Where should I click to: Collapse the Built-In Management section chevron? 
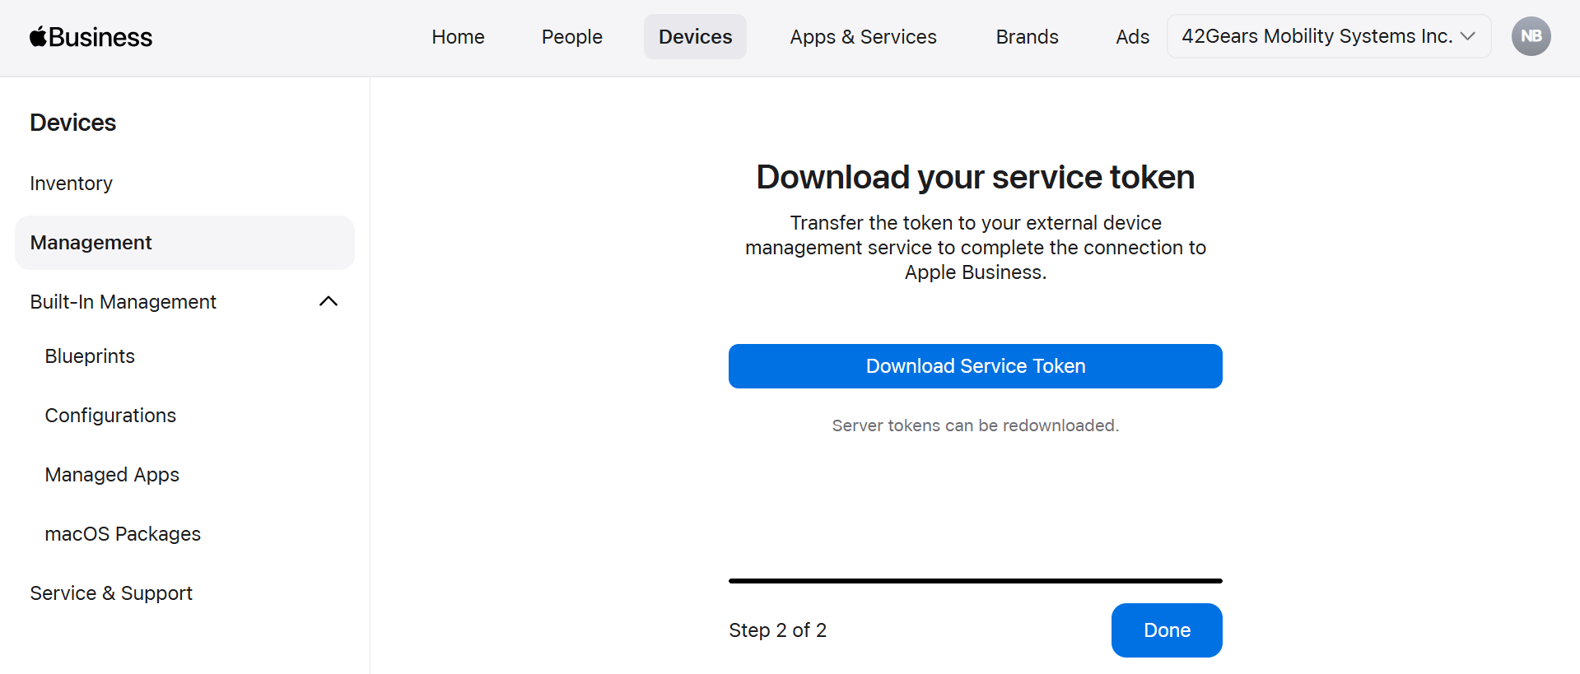pyautogui.click(x=328, y=301)
